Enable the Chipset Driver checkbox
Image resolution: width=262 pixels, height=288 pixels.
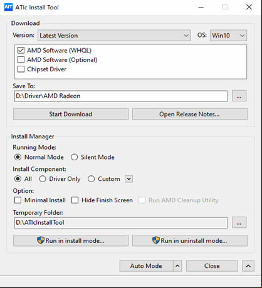pyautogui.click(x=21, y=69)
